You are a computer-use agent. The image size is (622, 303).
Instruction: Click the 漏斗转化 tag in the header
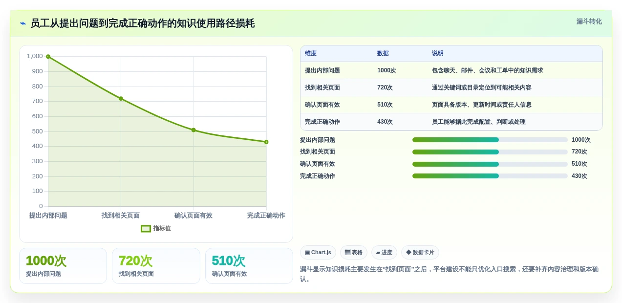[x=589, y=22]
